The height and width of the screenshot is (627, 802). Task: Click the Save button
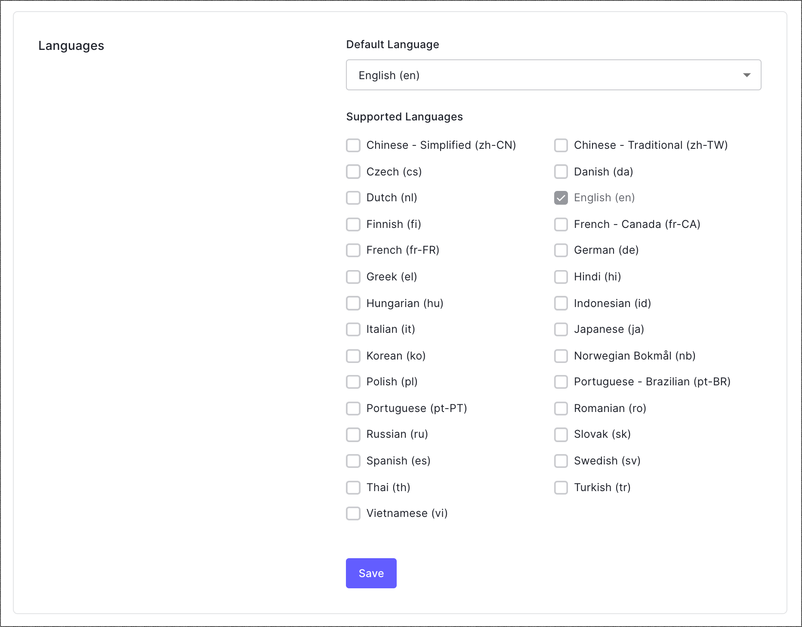point(371,573)
